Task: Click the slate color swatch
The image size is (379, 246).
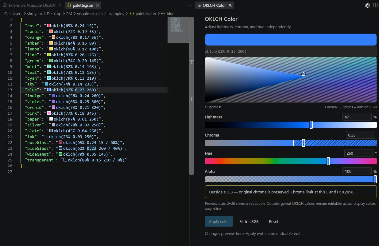Action: pyautogui.click(x=51, y=131)
